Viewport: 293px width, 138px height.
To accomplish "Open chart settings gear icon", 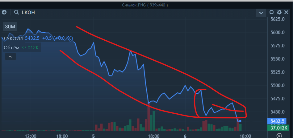I will (279, 13).
